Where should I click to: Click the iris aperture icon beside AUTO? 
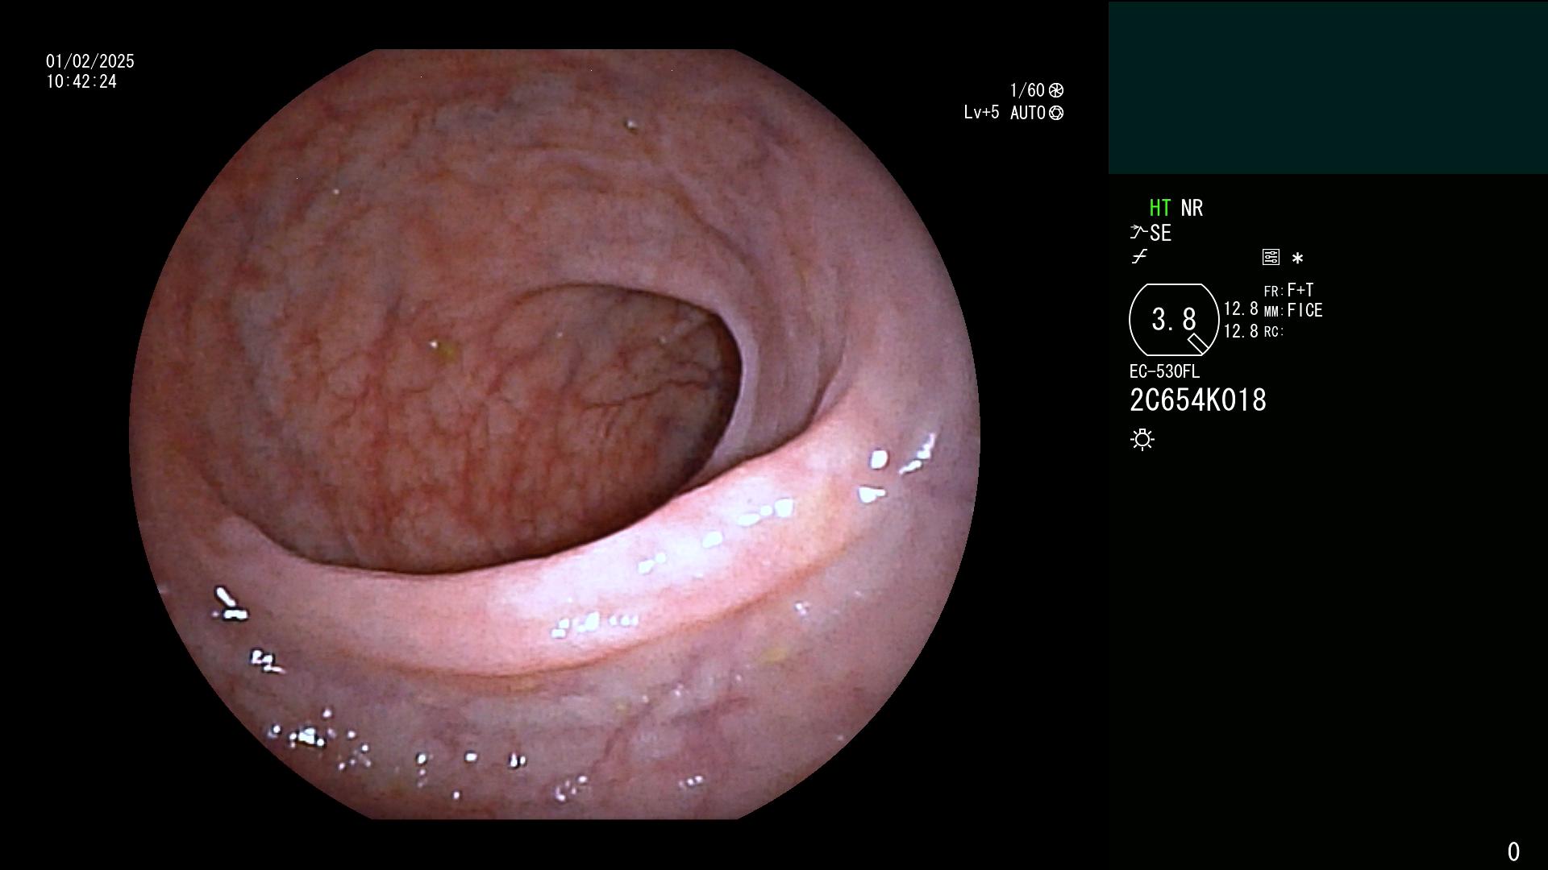[1056, 113]
